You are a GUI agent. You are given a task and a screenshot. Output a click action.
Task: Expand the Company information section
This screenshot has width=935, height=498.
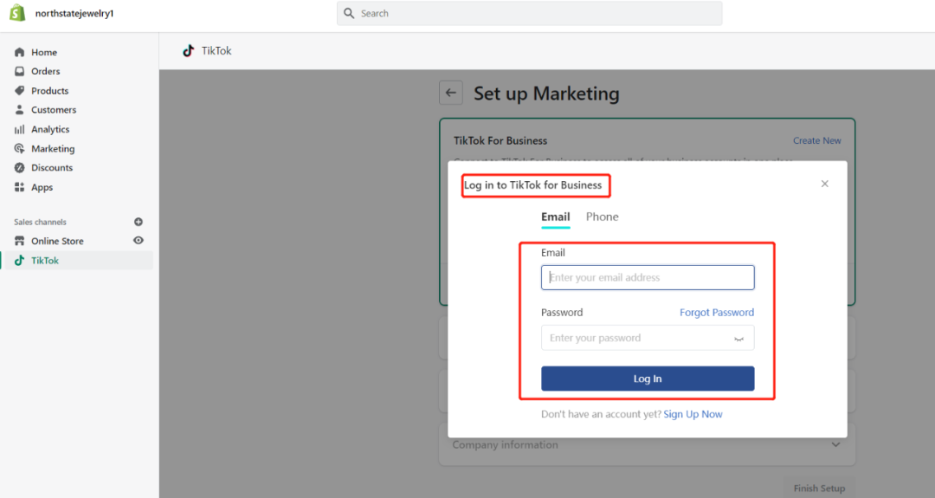tap(647, 445)
